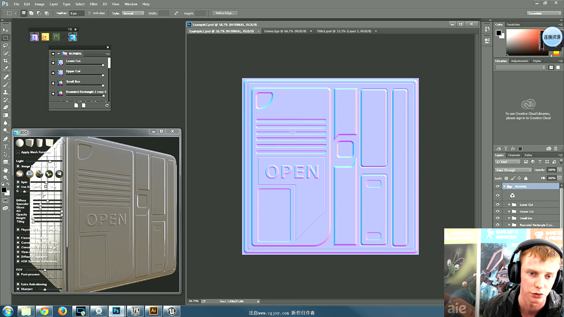Hide the Small Box layer group
The width and height of the screenshot is (564, 317).
click(x=498, y=218)
